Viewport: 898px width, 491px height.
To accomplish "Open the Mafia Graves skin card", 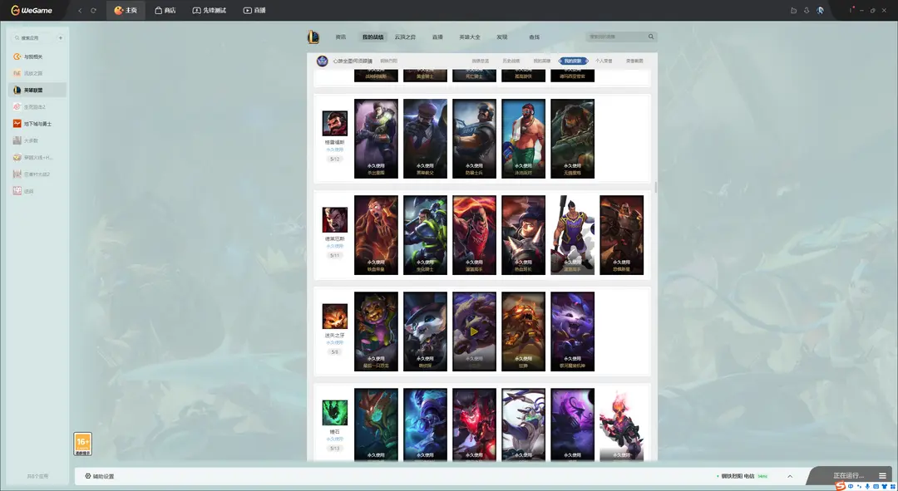I will (x=425, y=139).
